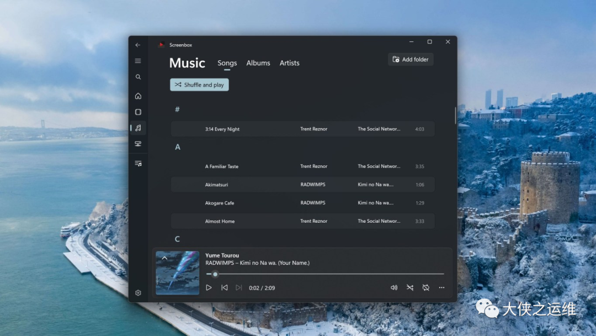Expand the now playing chevron on album art
This screenshot has height=336, width=596.
click(x=164, y=258)
